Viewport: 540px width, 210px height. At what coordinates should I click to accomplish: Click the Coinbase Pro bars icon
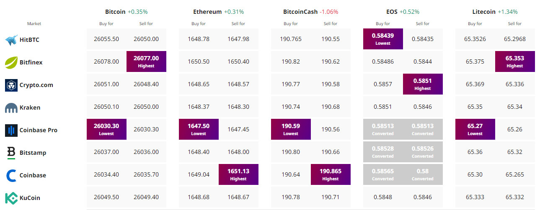[10, 131]
